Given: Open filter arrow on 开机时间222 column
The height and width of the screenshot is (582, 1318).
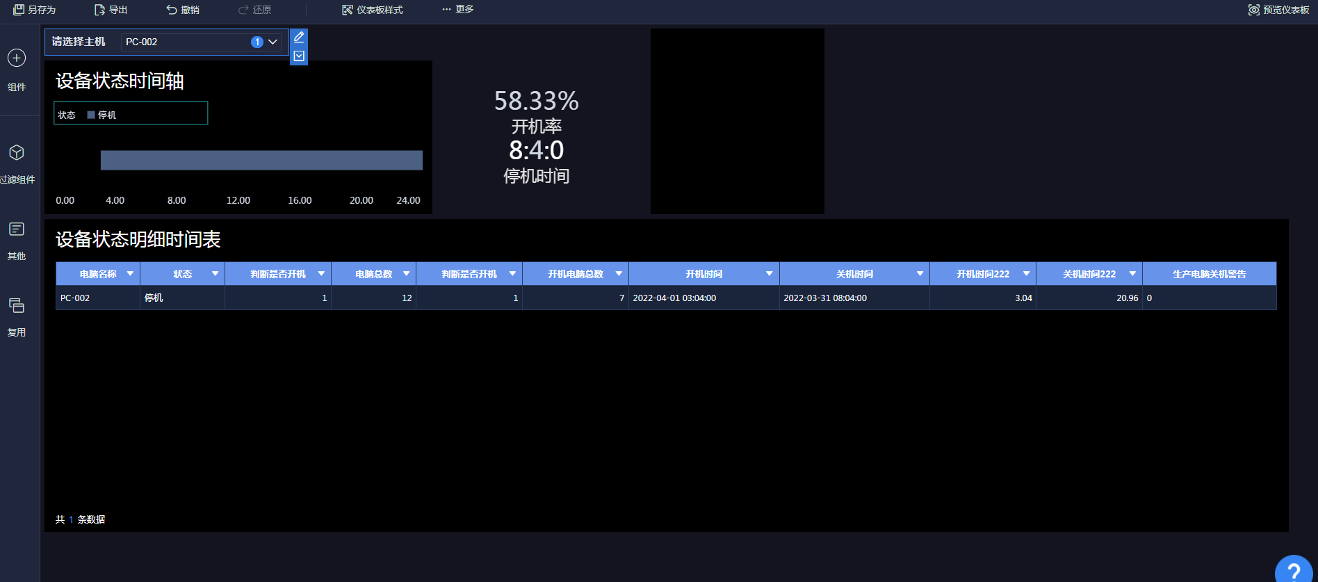Looking at the screenshot, I should pyautogui.click(x=1026, y=274).
